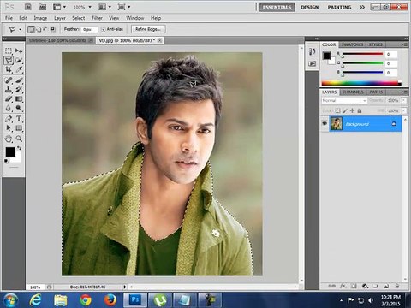The image size is (411, 308).
Task: Open the History panel icon
Action: (x=312, y=51)
